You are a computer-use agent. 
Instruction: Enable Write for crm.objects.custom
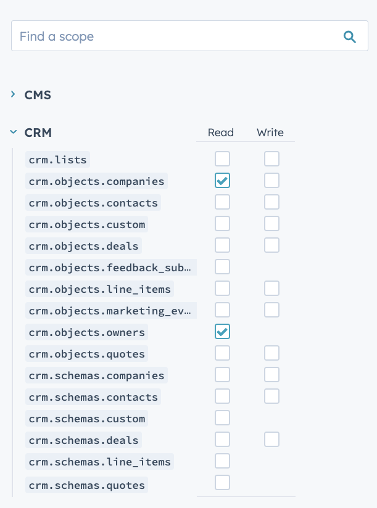(271, 223)
